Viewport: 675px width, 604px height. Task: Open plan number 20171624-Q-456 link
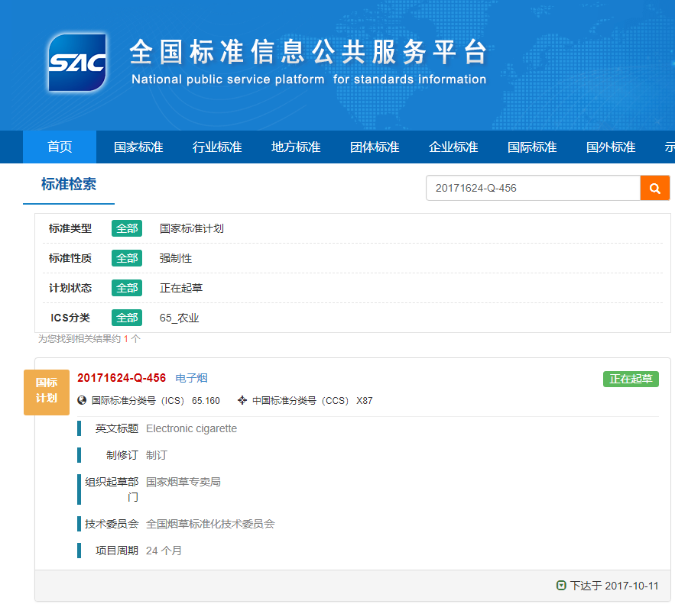click(122, 378)
